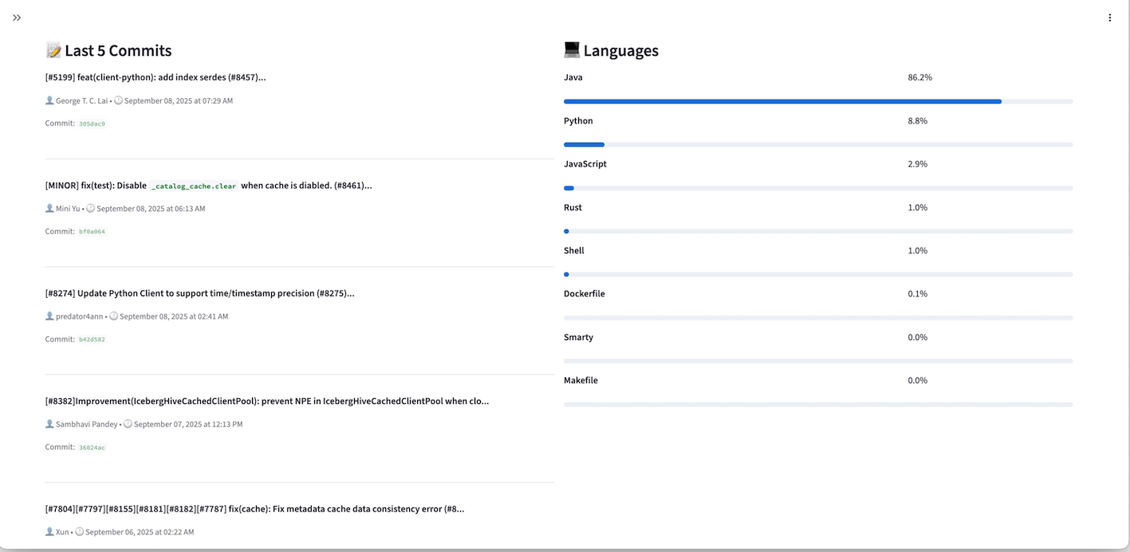
Task: Click the person icon next to predator4ann
Action: pyautogui.click(x=49, y=315)
